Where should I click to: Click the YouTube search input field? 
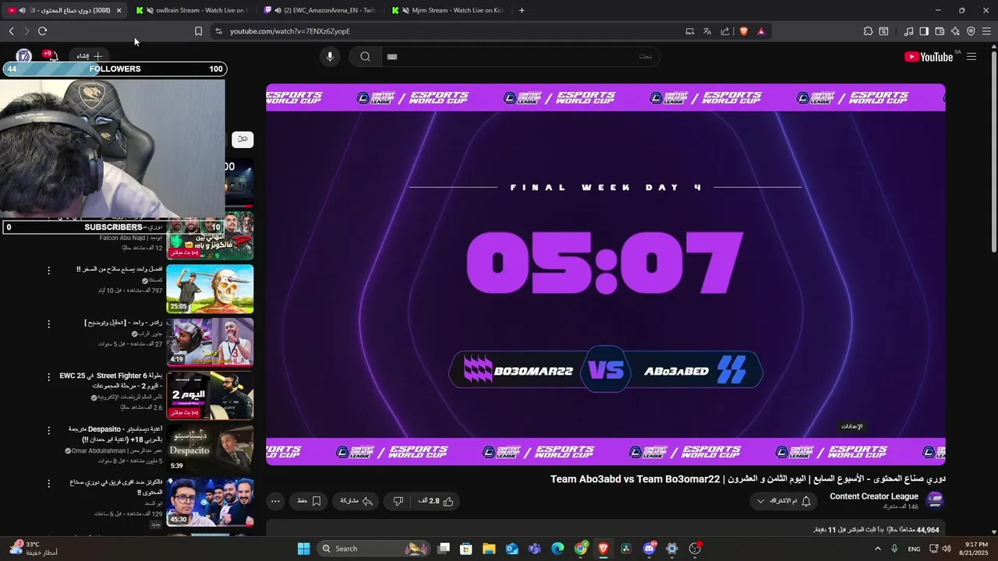click(519, 56)
